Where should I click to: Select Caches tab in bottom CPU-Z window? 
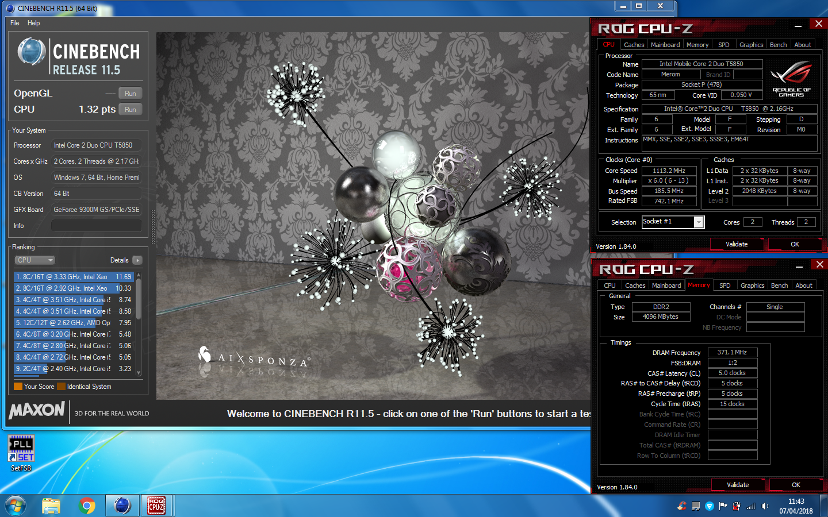[635, 285]
